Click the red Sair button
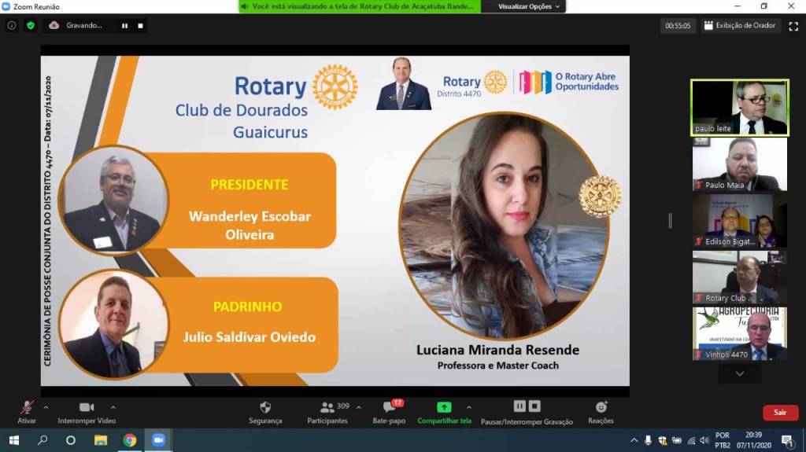Viewport: 806px width, 452px height. tap(779, 412)
